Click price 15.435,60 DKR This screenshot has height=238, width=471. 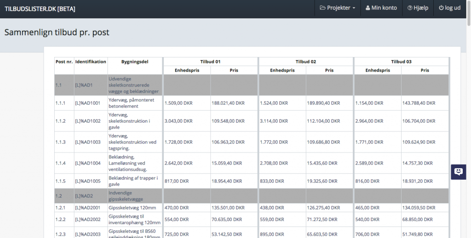322,163
